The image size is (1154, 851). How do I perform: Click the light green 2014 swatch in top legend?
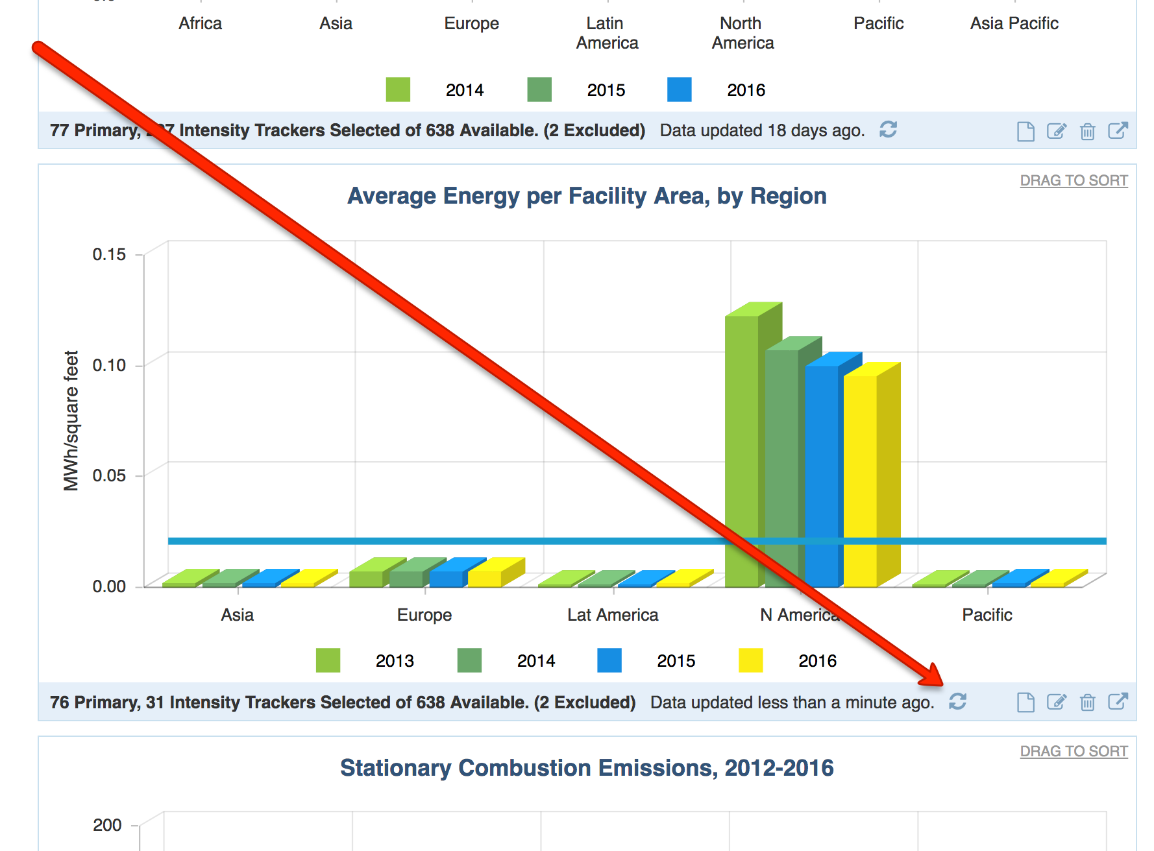click(x=398, y=90)
